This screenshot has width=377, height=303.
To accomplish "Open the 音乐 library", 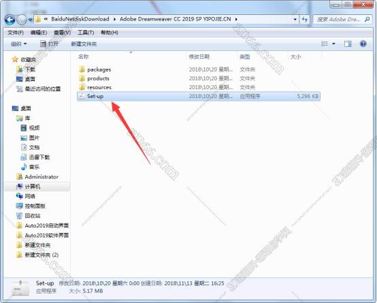I will pos(34,167).
